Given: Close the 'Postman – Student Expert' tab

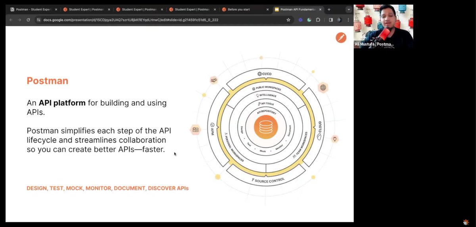Looking at the screenshot, I should point(56,9).
